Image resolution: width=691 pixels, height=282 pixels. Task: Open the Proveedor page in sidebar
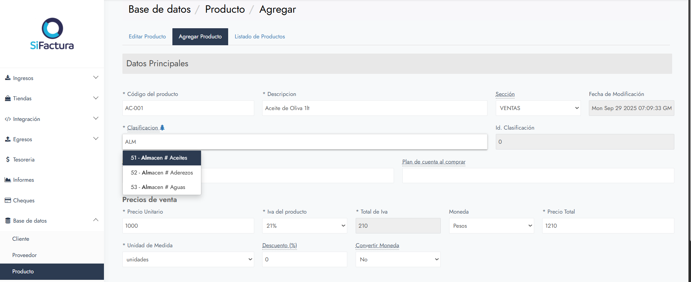[25, 255]
